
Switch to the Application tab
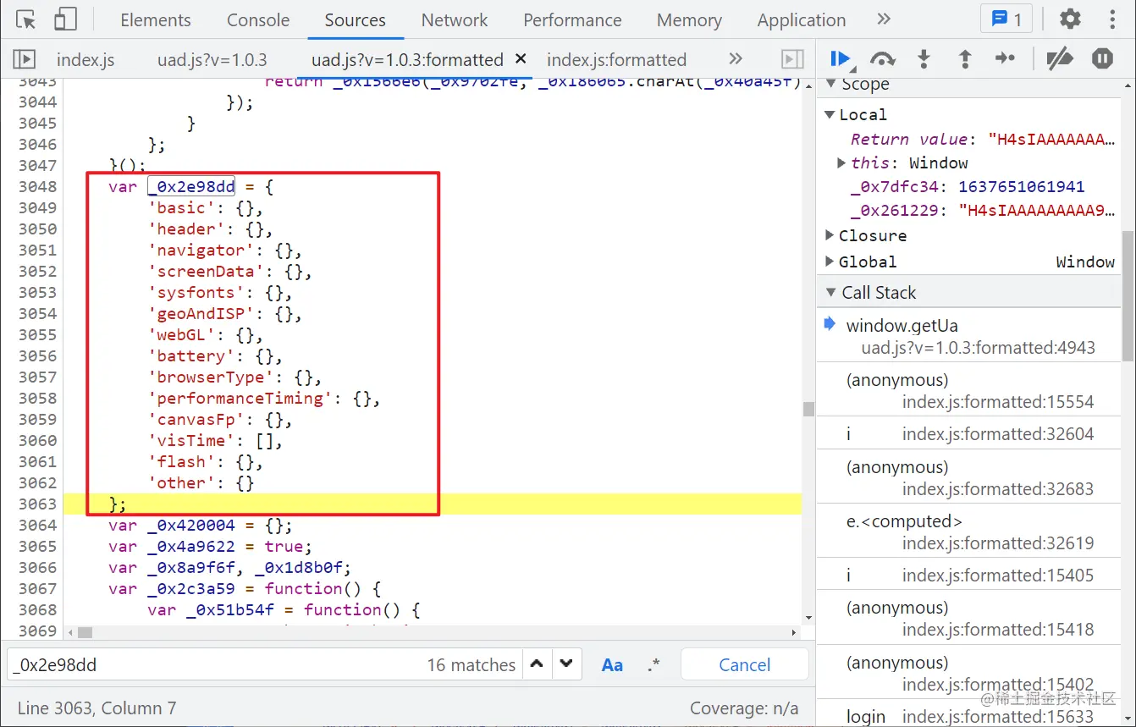coord(802,20)
